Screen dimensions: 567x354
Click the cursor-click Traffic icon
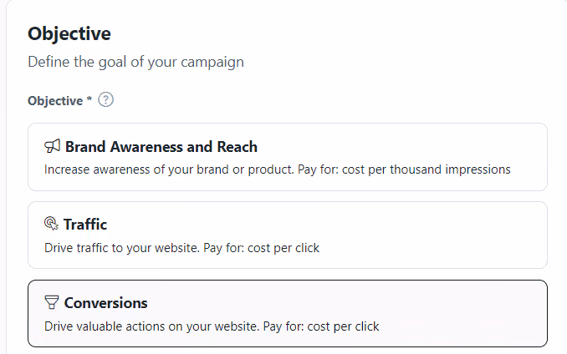(51, 224)
